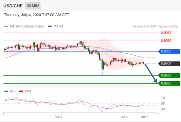Click the green 0.8985 support tag
Image resolution: width=181 pixels, height=122 pixels.
click(169, 75)
